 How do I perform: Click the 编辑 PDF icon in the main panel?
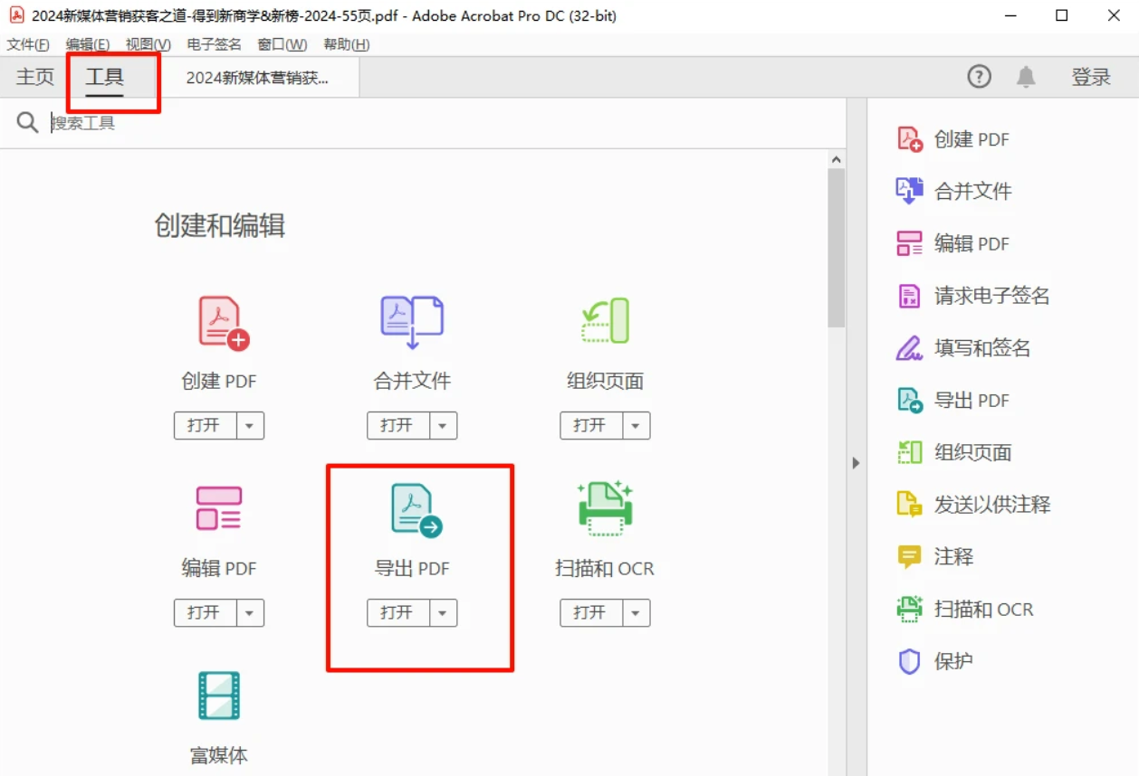tap(219, 508)
